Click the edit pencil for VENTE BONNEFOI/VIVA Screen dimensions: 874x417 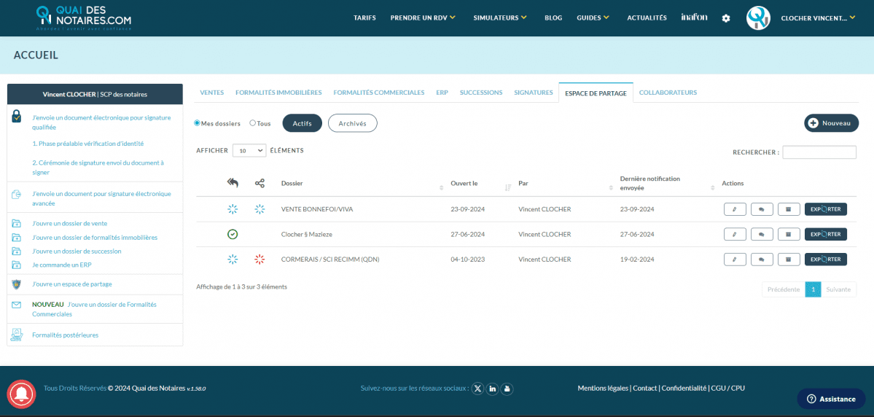pyautogui.click(x=734, y=209)
